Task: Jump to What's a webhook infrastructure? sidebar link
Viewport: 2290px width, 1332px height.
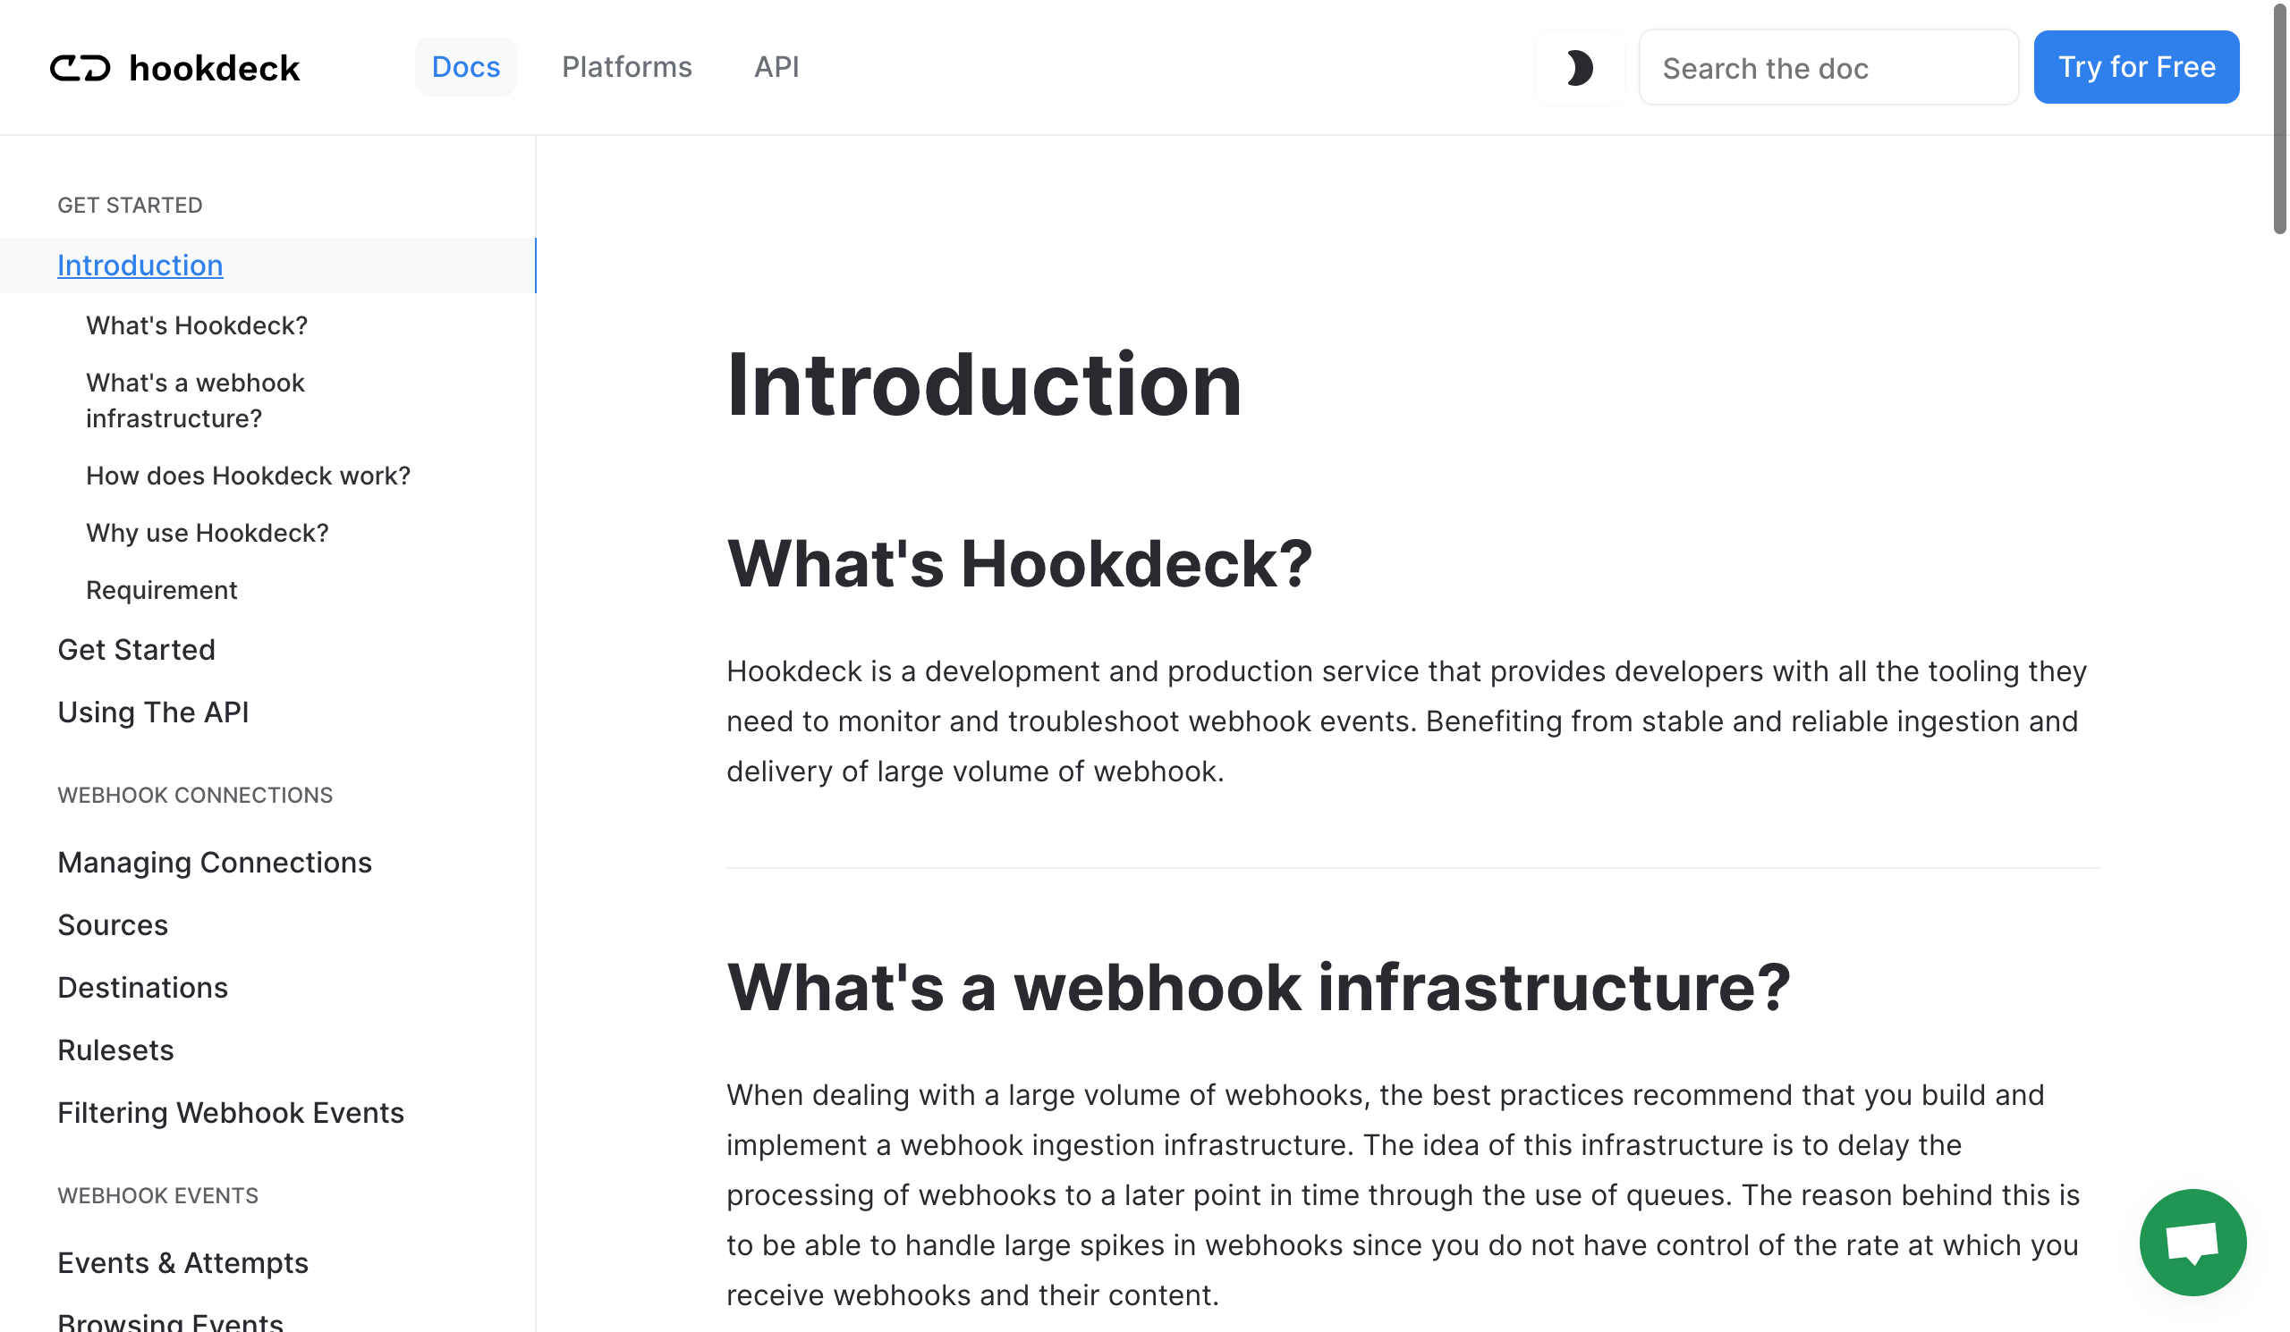Action: coord(195,400)
